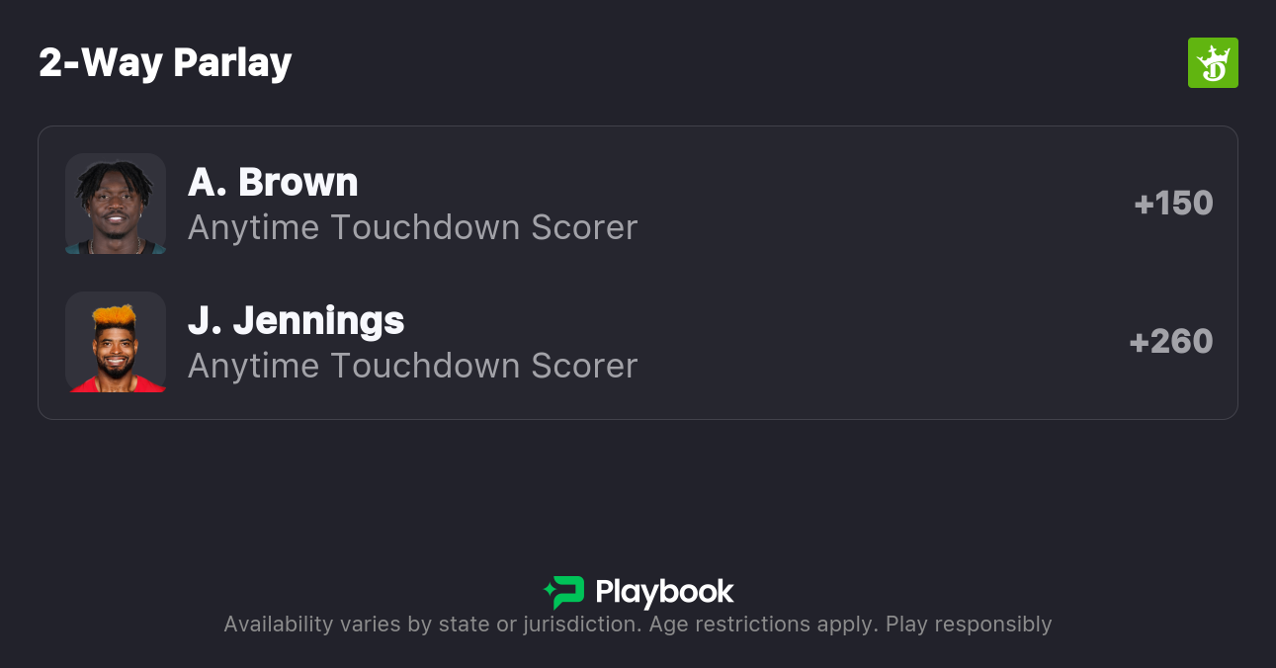This screenshot has height=668, width=1276.
Task: Open the Playbook wordmark link
Action: click(664, 592)
